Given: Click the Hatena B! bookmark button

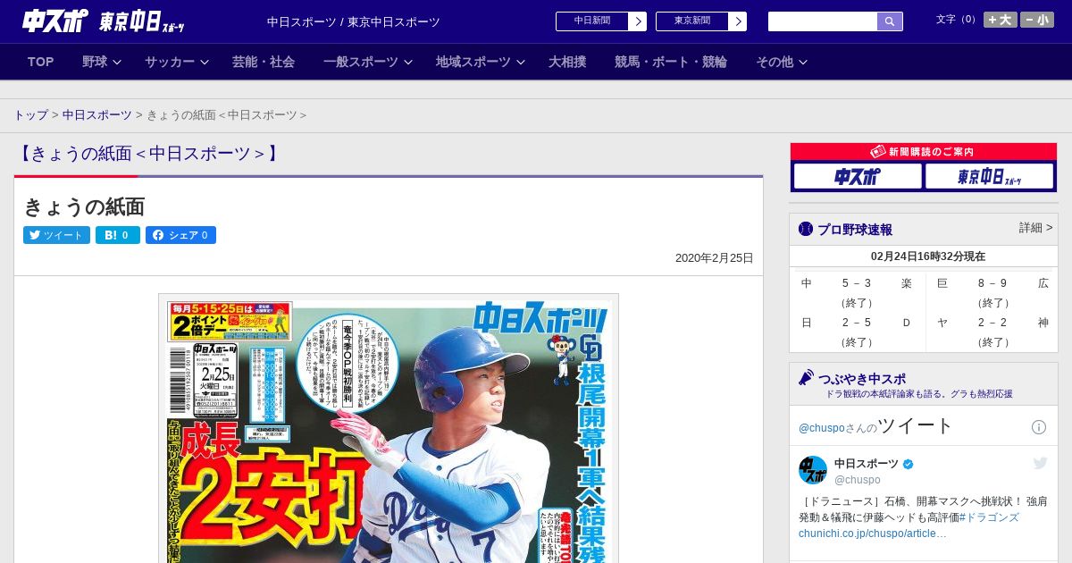Looking at the screenshot, I should point(118,235).
